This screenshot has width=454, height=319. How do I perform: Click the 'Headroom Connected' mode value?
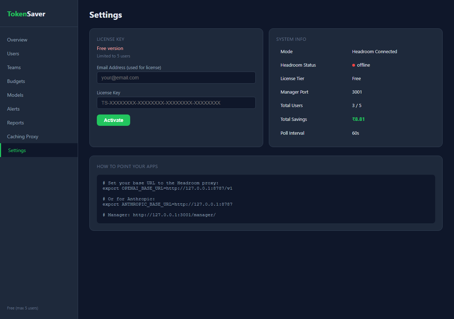click(x=375, y=52)
